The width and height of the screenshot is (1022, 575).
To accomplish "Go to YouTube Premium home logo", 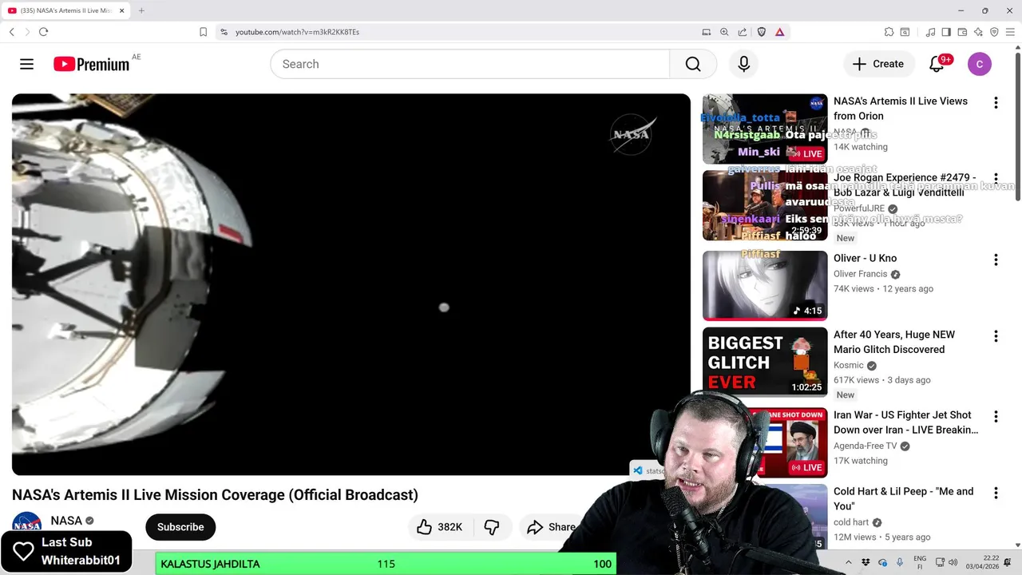I will pyautogui.click(x=92, y=64).
